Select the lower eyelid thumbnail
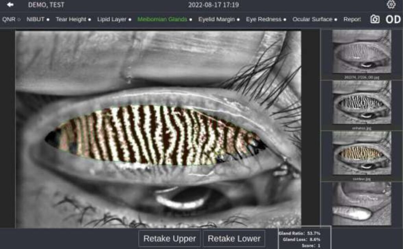The image size is (403, 249). (361, 203)
